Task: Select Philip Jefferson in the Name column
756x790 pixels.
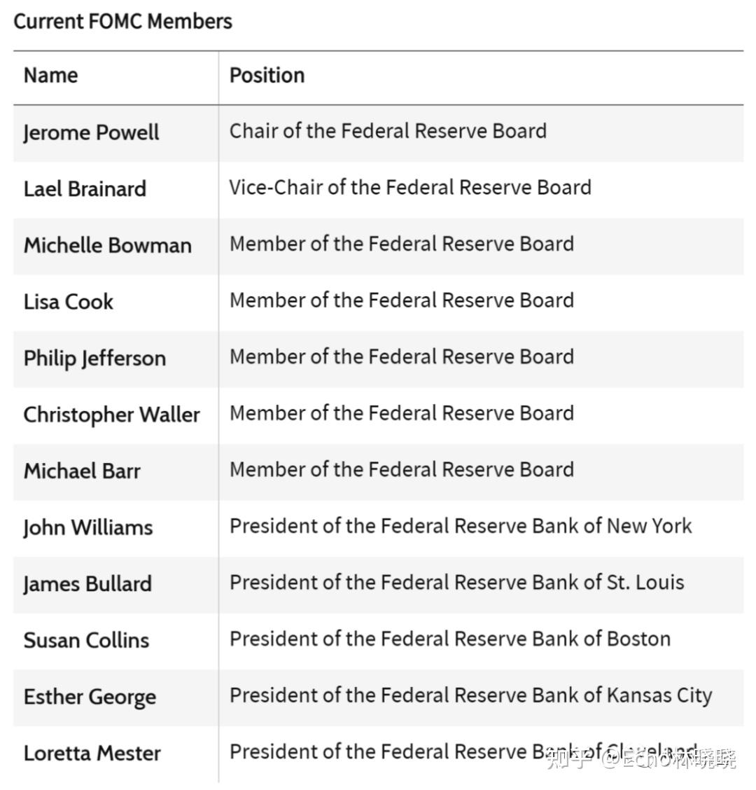Action: 94,358
